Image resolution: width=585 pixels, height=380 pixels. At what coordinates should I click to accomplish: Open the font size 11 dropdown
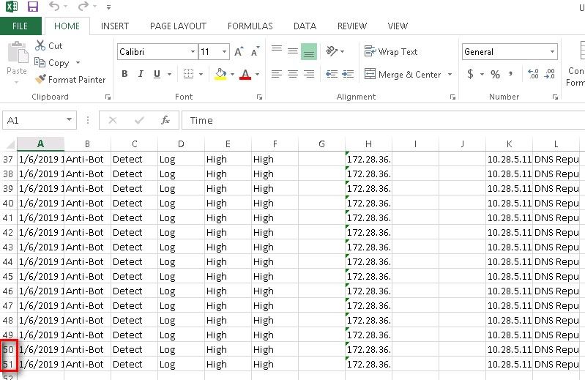(x=224, y=52)
